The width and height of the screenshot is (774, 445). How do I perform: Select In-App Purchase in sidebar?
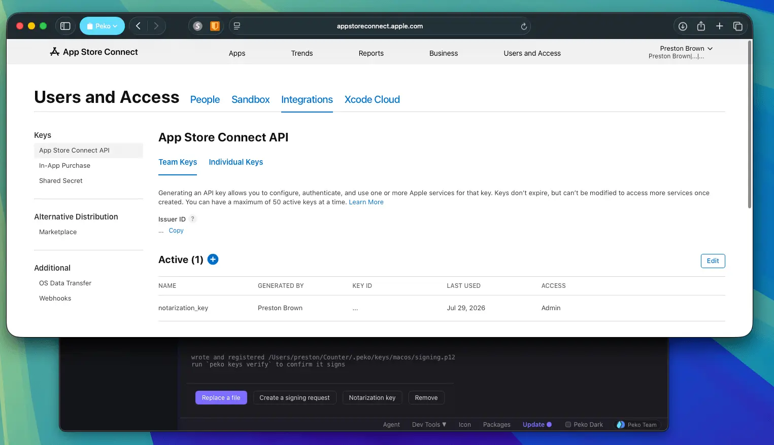click(64, 166)
